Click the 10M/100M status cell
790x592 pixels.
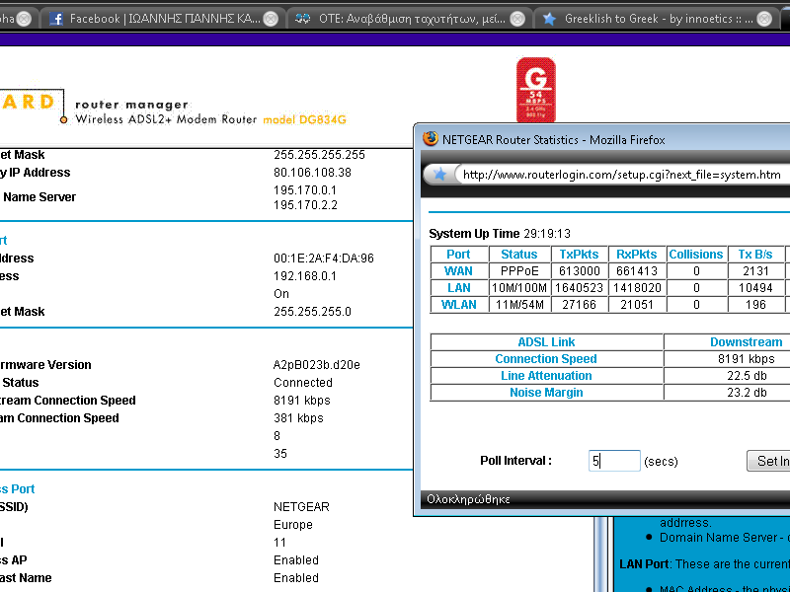click(x=519, y=287)
